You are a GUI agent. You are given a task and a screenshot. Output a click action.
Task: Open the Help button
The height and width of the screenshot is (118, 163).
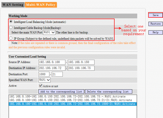155,32
